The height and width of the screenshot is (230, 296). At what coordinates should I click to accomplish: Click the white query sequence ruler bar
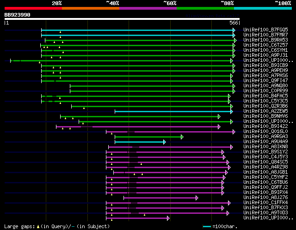tap(122, 19)
